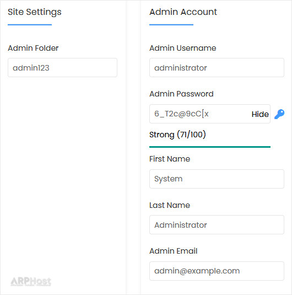Click the password strength bar
292x295 pixels.
pos(210,147)
